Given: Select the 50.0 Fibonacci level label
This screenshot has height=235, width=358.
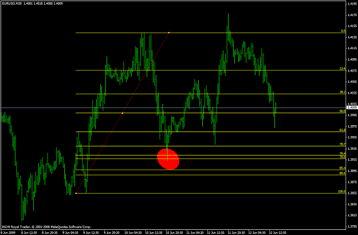Looking at the screenshot, I should [x=343, y=111].
